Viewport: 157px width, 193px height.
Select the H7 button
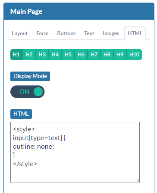point(94,55)
